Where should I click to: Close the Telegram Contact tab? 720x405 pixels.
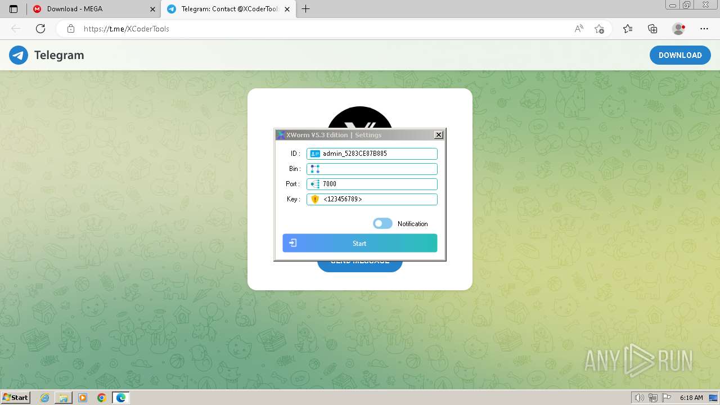(x=287, y=9)
